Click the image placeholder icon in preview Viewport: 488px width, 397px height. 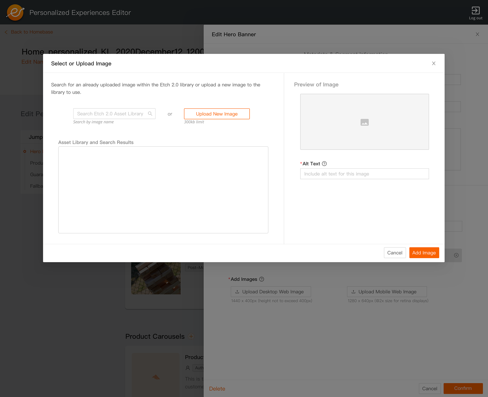tap(364, 122)
